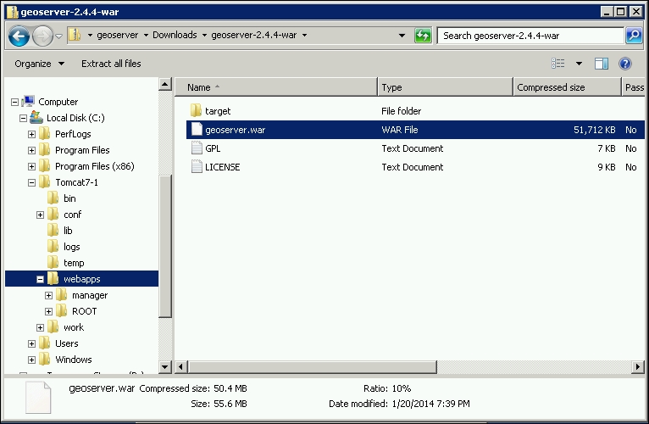
Task: Toggle the preview pane icon
Action: click(x=601, y=64)
